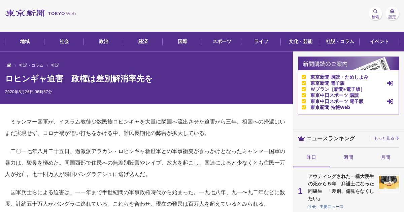Open the 社会 navigation menu
Viewport: 404px width, 212px height.
64,42
